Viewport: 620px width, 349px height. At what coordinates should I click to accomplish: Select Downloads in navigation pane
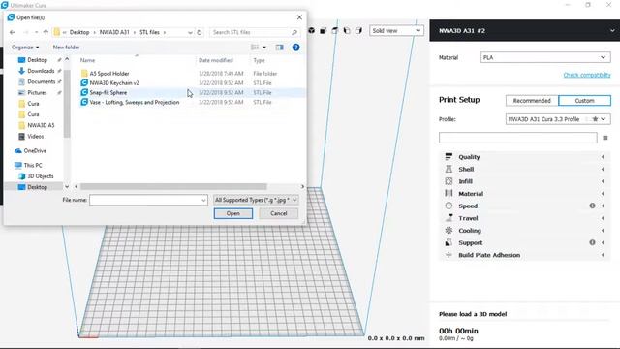click(x=41, y=71)
